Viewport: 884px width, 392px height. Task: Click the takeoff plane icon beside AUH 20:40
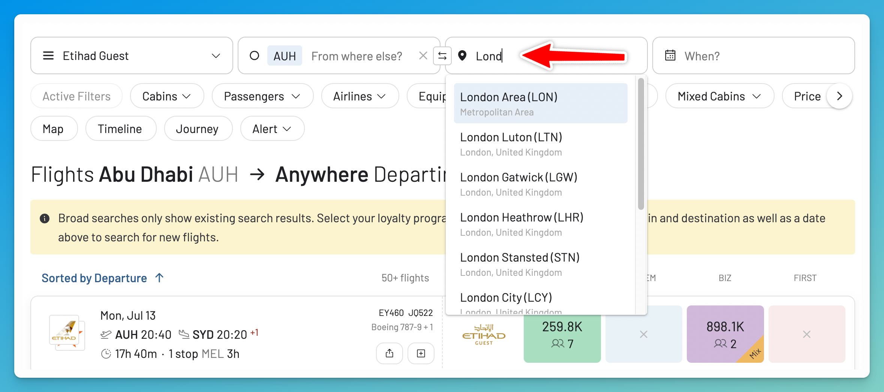[106, 334]
